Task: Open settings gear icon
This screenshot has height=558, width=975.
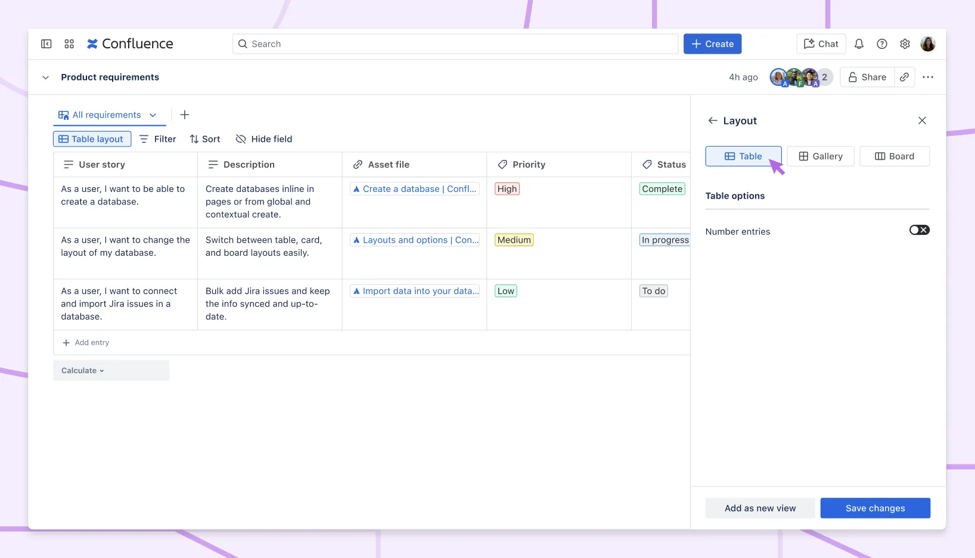Action: pyautogui.click(x=905, y=44)
